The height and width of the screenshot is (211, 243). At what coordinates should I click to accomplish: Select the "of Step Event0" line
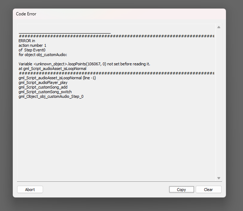pos(32,50)
